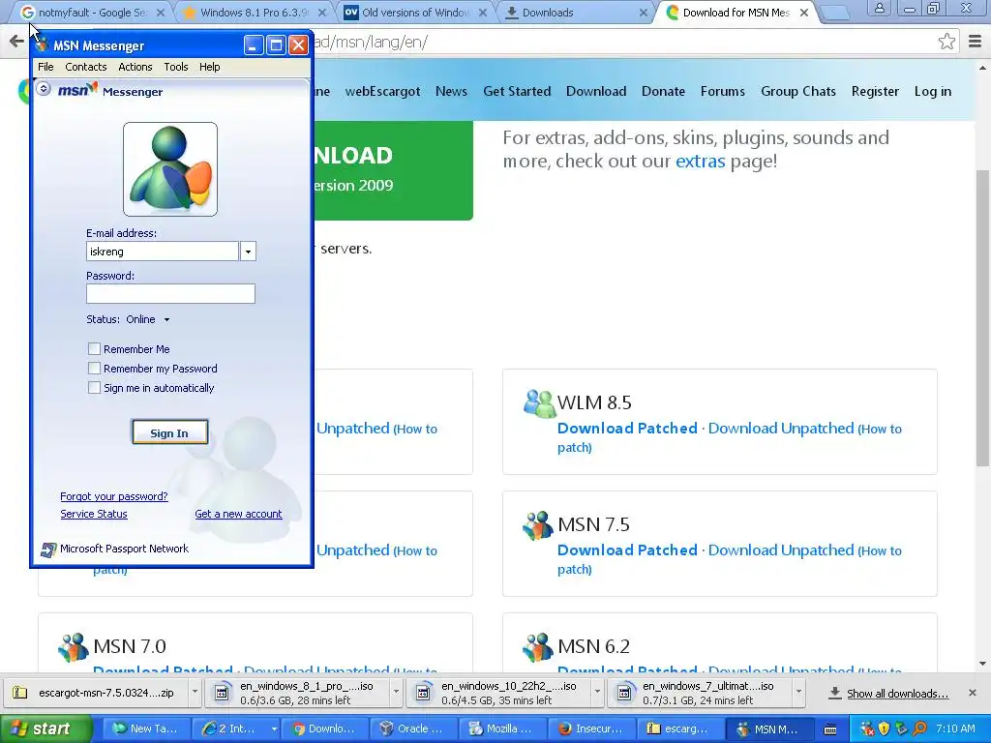Open the Contacts menu in MSN Messenger
This screenshot has height=743, width=991.
[85, 67]
